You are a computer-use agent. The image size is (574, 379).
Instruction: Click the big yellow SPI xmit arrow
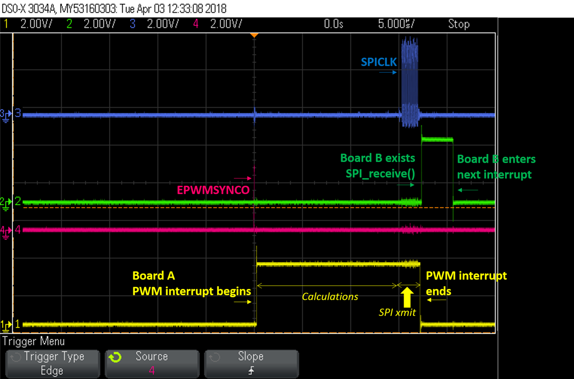pyautogui.click(x=407, y=297)
